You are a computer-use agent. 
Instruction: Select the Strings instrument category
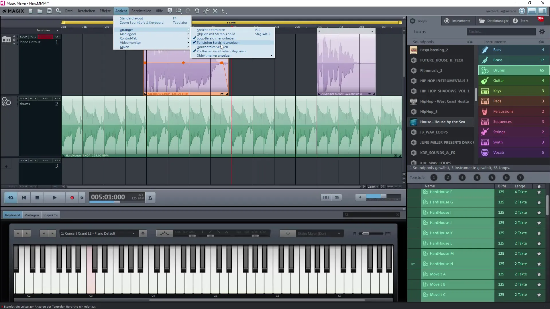[x=514, y=132]
